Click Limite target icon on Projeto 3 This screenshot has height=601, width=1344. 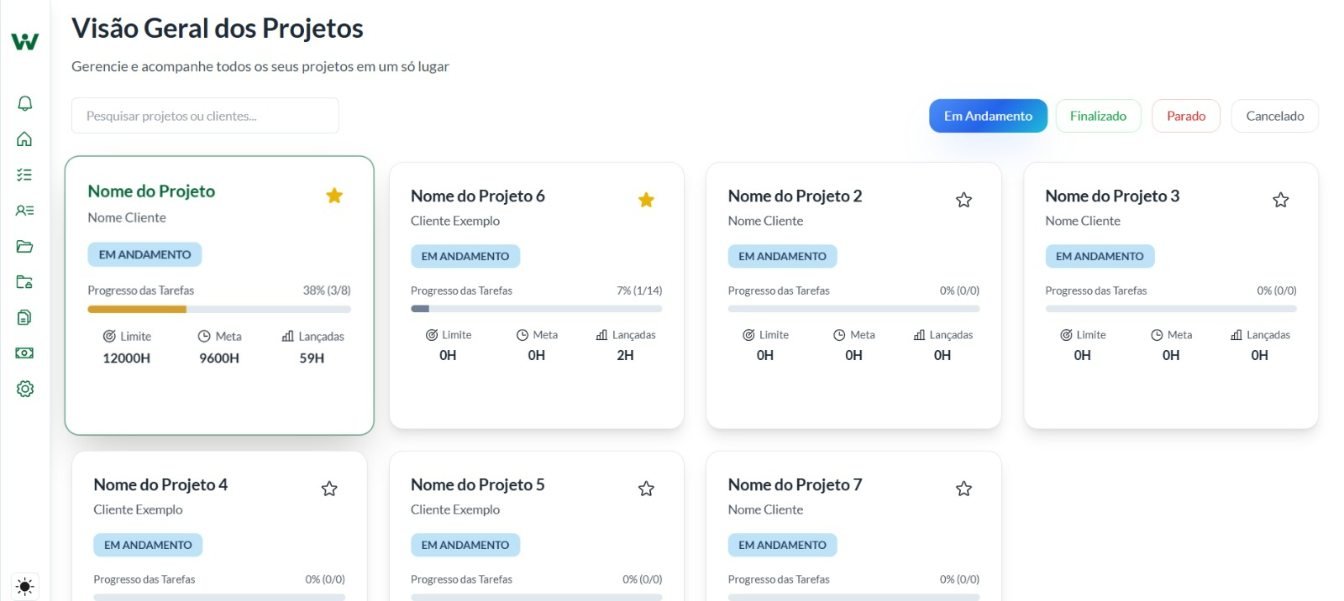tap(1066, 334)
